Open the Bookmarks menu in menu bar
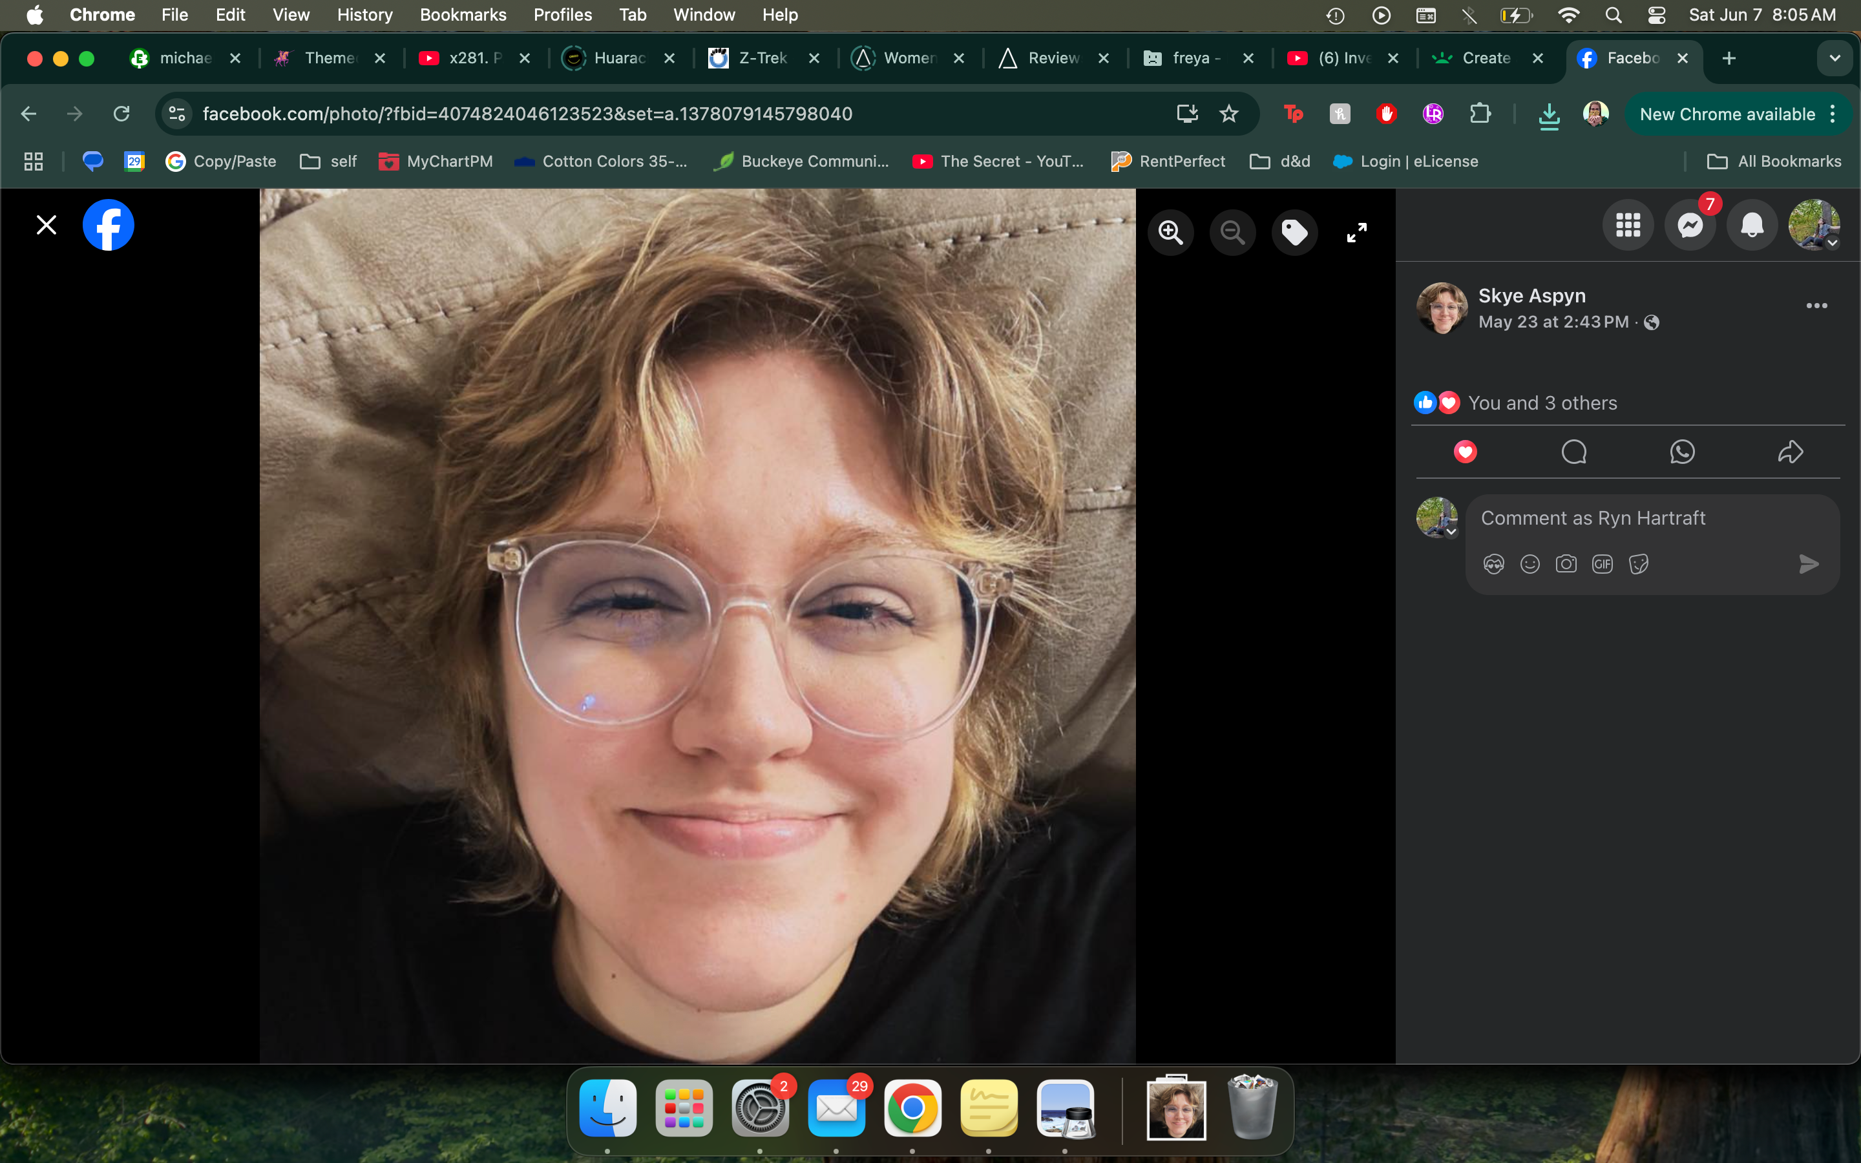Screen dimensions: 1861x1163 [462, 15]
